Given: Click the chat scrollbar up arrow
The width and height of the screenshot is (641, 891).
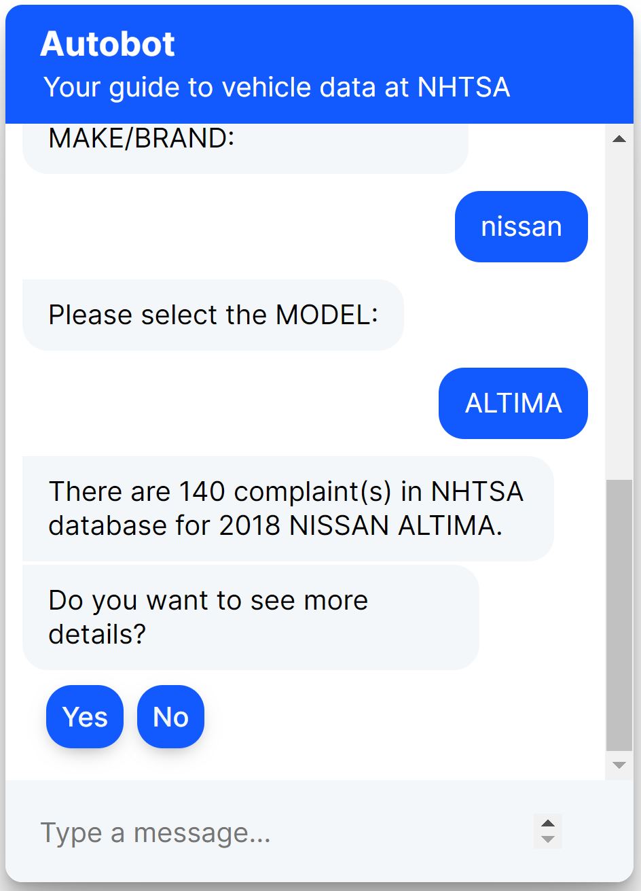Looking at the screenshot, I should tap(619, 139).
